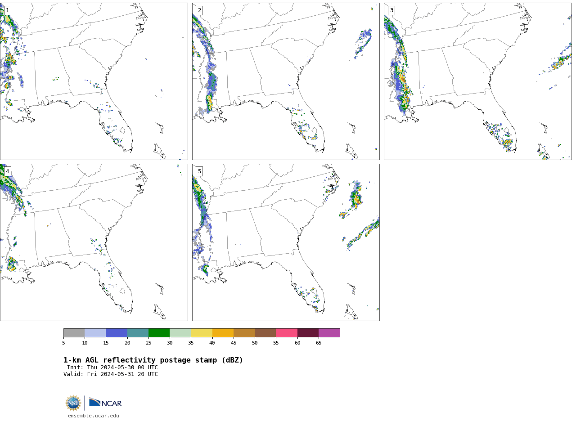Viewport: 576px width, 421px height.
Task: Click the dark green 25-30 dBZ swatch
Action: point(159,333)
